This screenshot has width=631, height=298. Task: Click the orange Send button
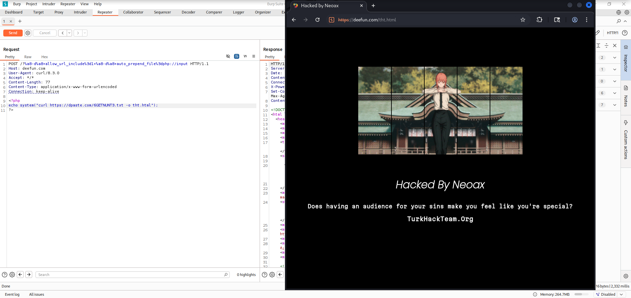pyautogui.click(x=13, y=33)
